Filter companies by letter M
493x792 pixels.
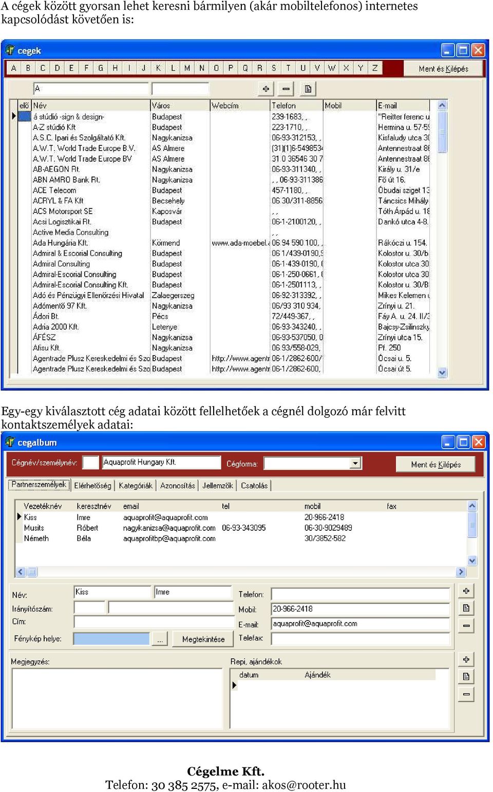point(187,68)
